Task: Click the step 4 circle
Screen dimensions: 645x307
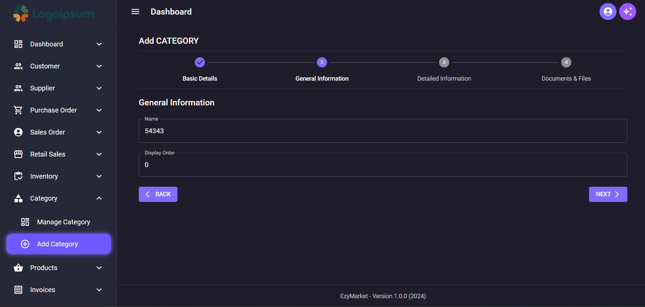Action: [x=566, y=62]
